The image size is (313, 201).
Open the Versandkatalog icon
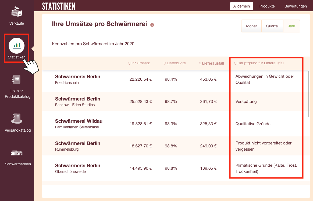(x=17, y=118)
